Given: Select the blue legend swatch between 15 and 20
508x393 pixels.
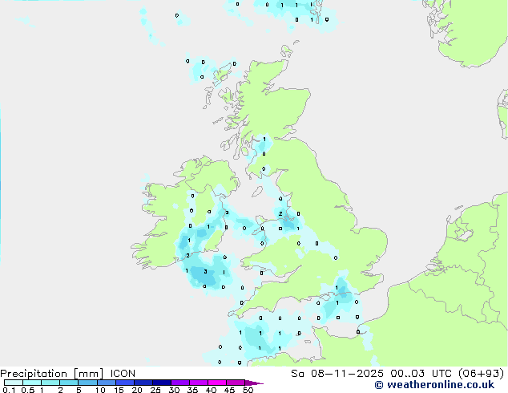Looking at the screenshot, I should click(x=125, y=383).
